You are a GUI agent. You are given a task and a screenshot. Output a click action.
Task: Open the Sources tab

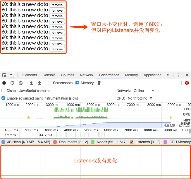[x=68, y=75]
